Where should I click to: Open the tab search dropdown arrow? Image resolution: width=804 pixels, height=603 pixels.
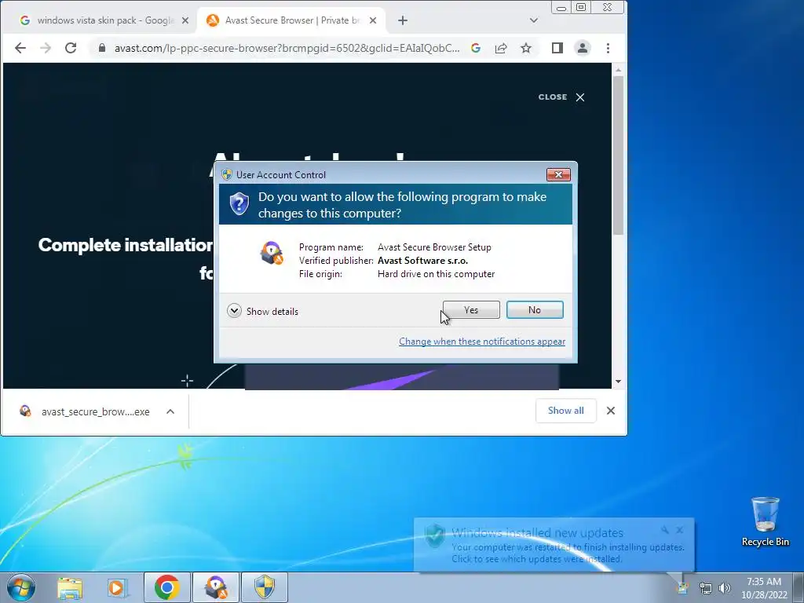(534, 20)
